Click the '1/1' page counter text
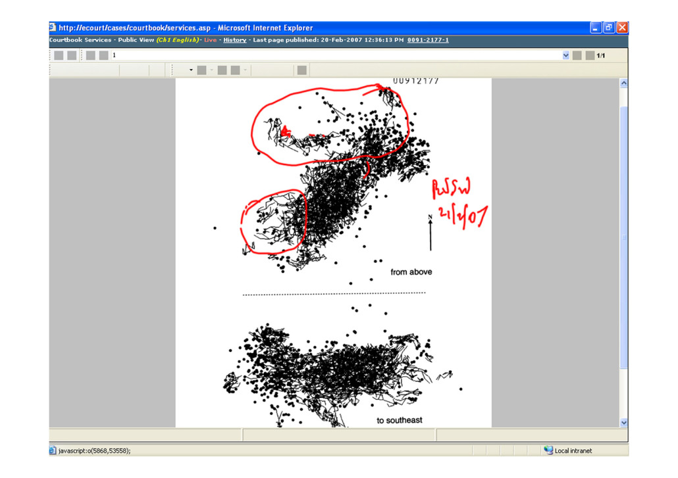The height and width of the screenshot is (478, 678). click(600, 55)
